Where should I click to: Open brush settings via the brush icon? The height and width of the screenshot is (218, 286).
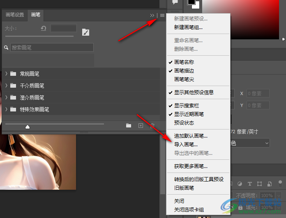(85, 32)
